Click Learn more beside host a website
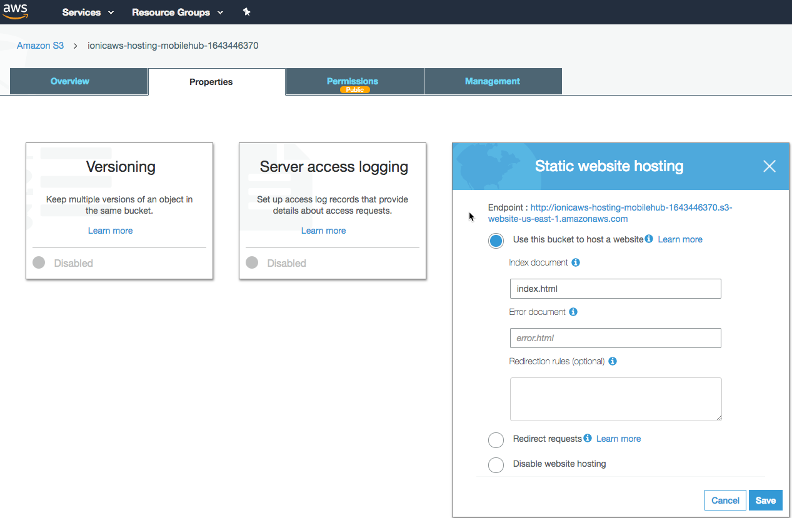792x518 pixels. point(680,239)
